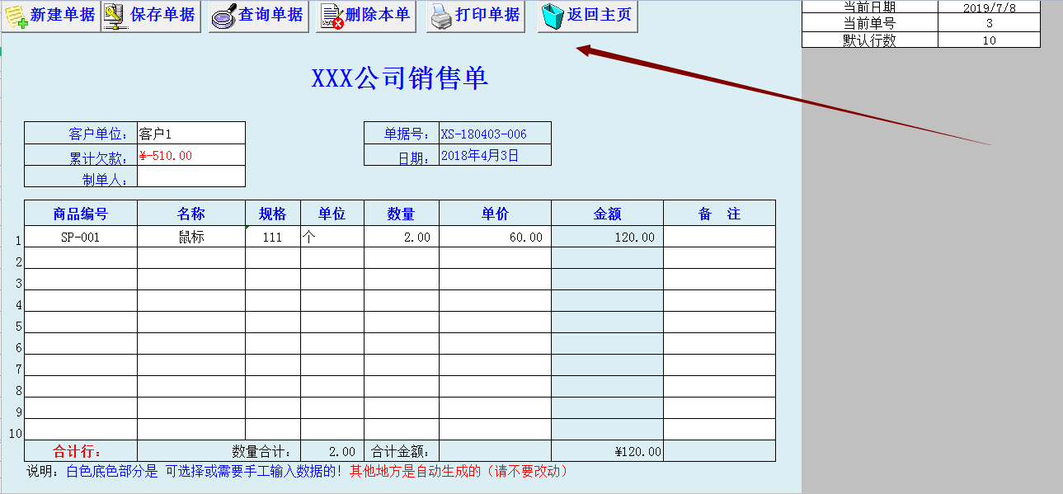Click the 名称 column header
The width and height of the screenshot is (1063, 494).
(x=191, y=214)
